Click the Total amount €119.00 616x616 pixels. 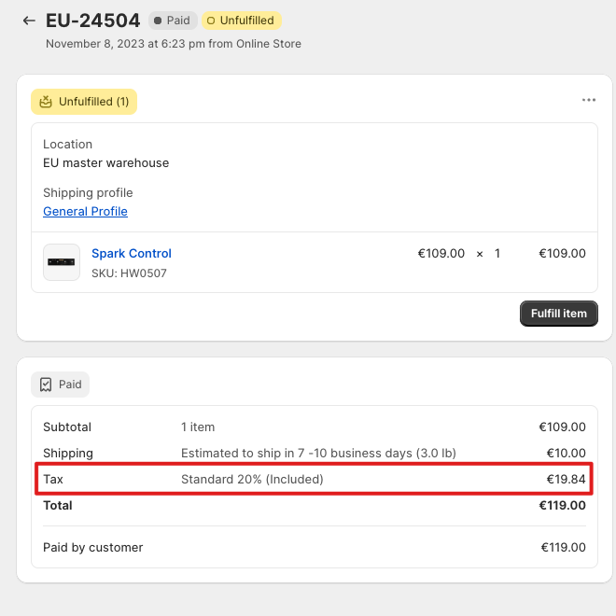(x=562, y=505)
